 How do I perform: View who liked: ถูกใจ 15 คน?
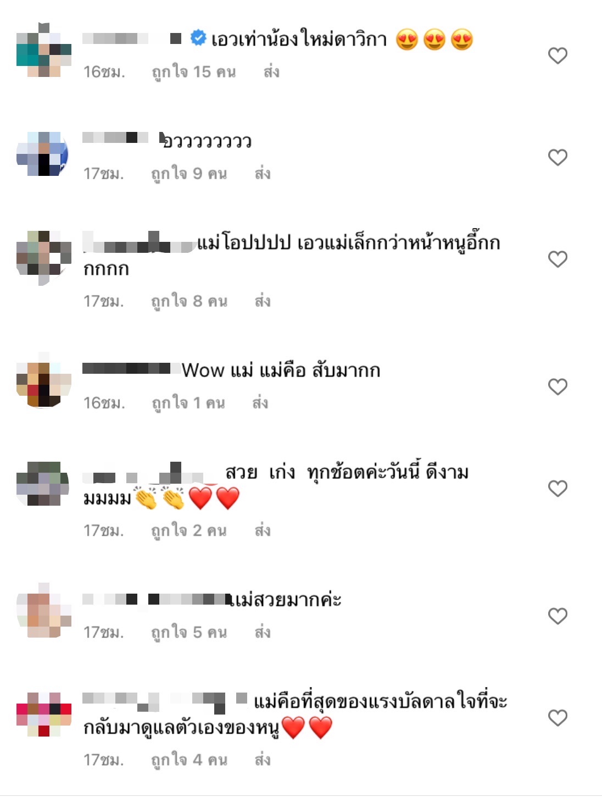(194, 72)
